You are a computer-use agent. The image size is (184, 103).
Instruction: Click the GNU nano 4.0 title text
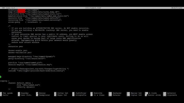[8, 8]
